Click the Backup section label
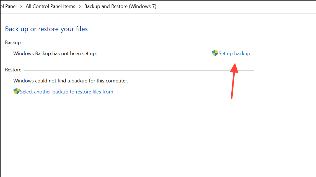 (x=13, y=42)
